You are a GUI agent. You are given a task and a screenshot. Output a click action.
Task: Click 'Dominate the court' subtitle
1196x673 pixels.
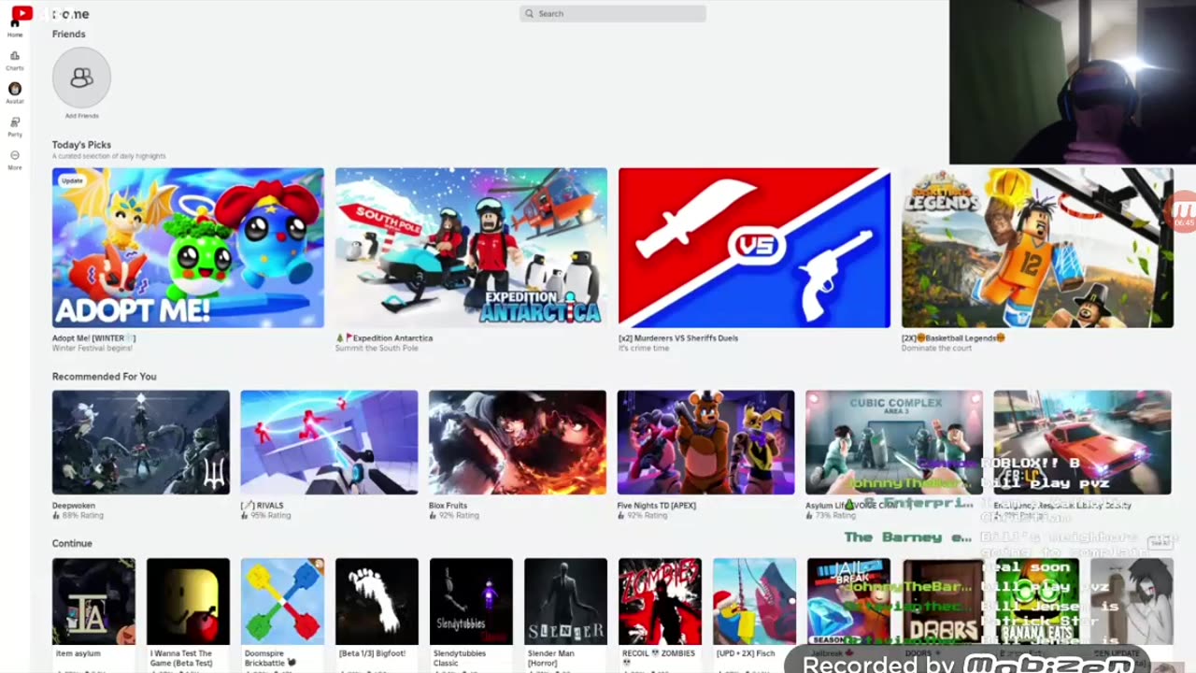click(936, 349)
